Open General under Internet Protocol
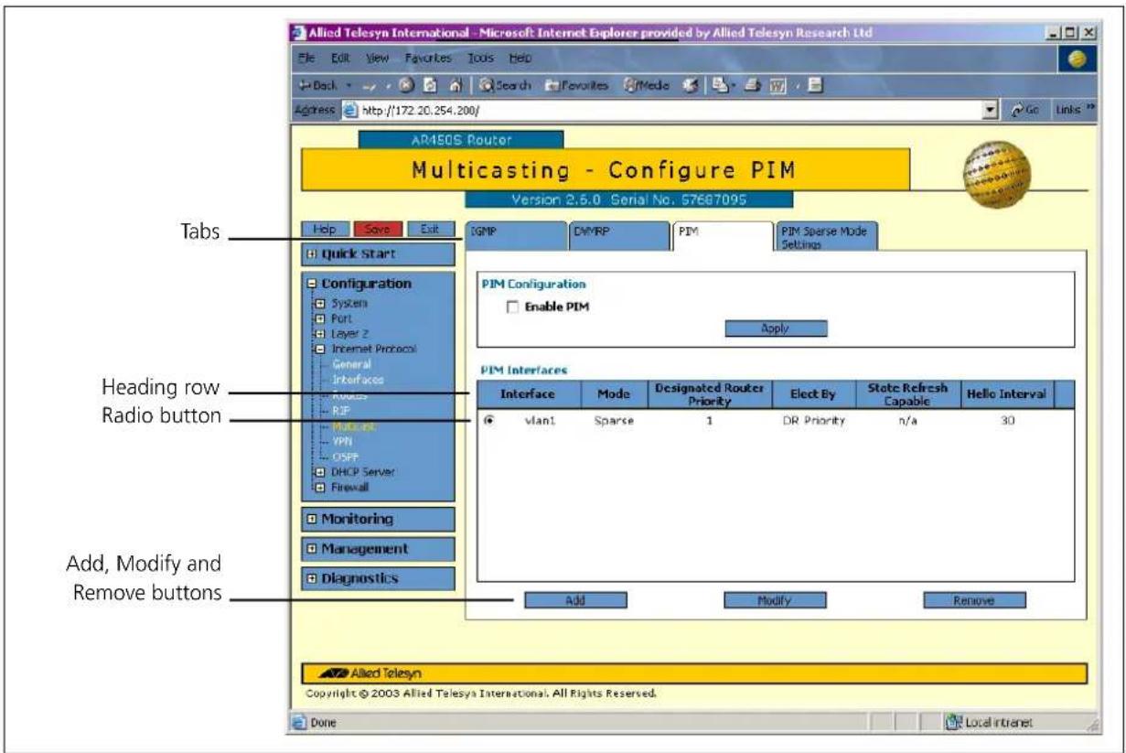The width and height of the screenshot is (1126, 753). [x=353, y=364]
